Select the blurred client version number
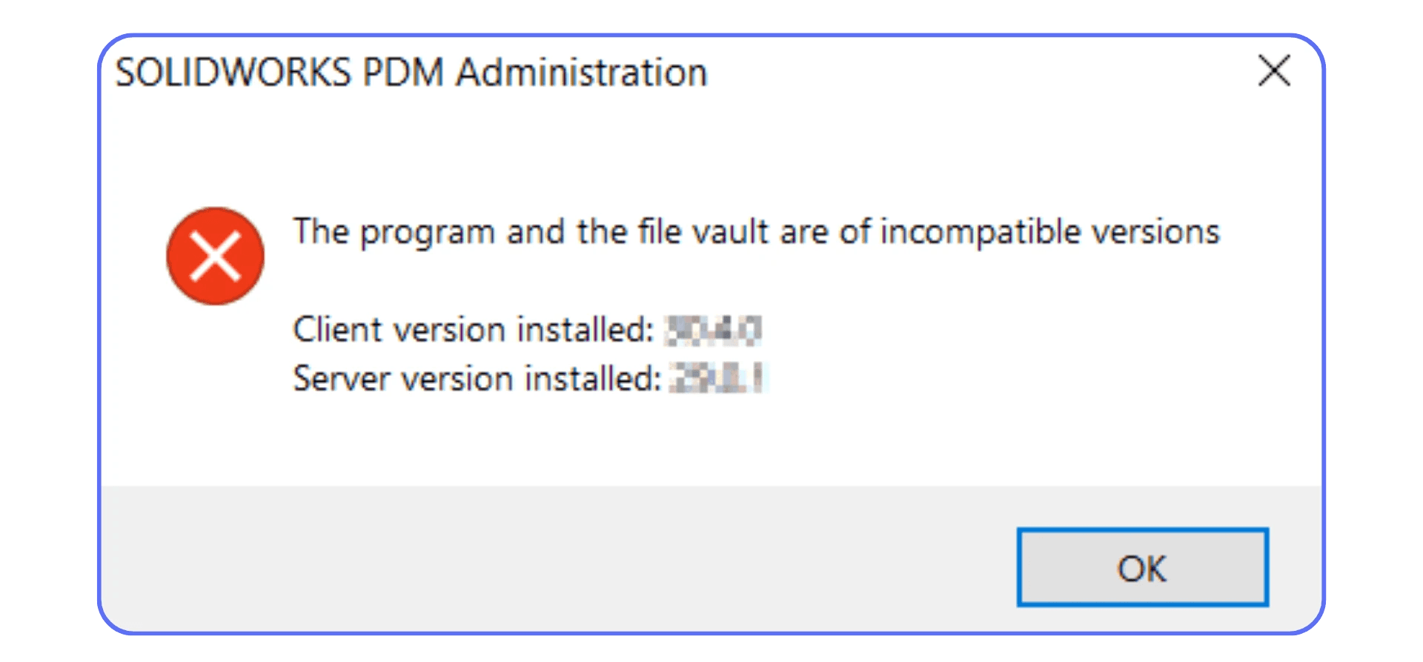 [715, 330]
